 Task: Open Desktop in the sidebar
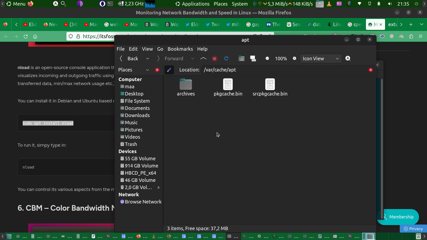tap(132, 94)
